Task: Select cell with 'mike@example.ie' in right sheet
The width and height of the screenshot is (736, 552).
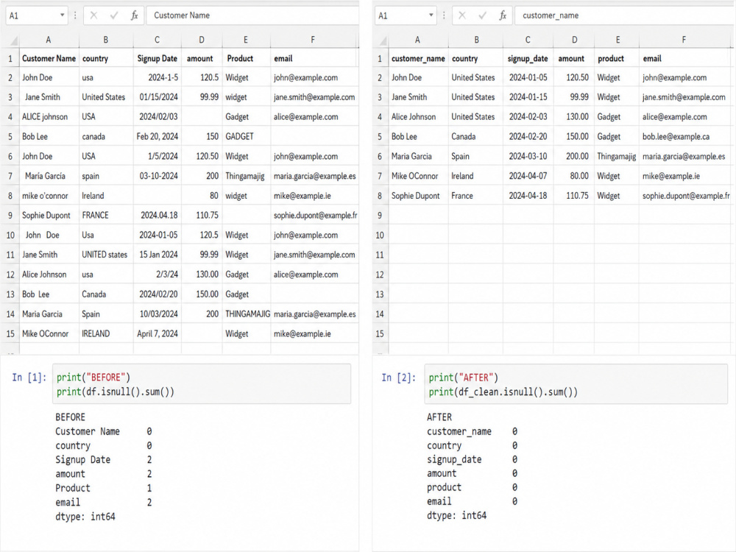Action: point(684,176)
